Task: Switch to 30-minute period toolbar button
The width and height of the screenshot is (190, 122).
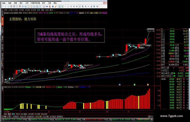Action: point(74,7)
